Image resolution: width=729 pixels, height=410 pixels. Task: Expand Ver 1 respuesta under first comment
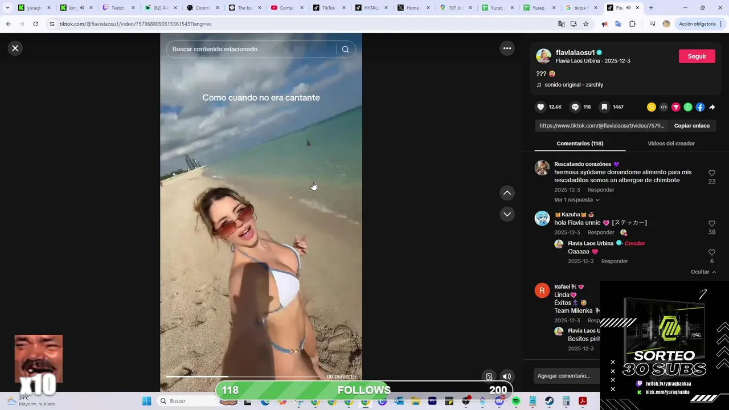[x=576, y=200]
